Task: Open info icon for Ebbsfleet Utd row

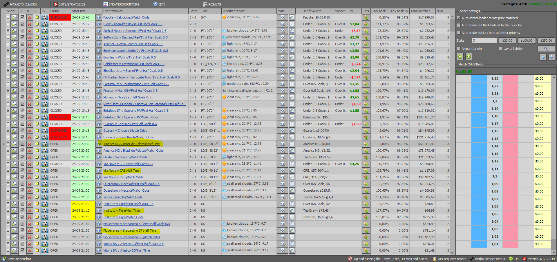Action: tap(99, 71)
